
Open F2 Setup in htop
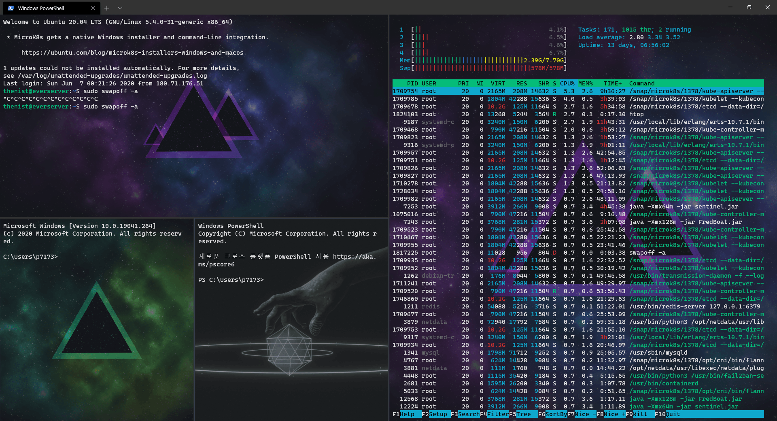(x=435, y=414)
